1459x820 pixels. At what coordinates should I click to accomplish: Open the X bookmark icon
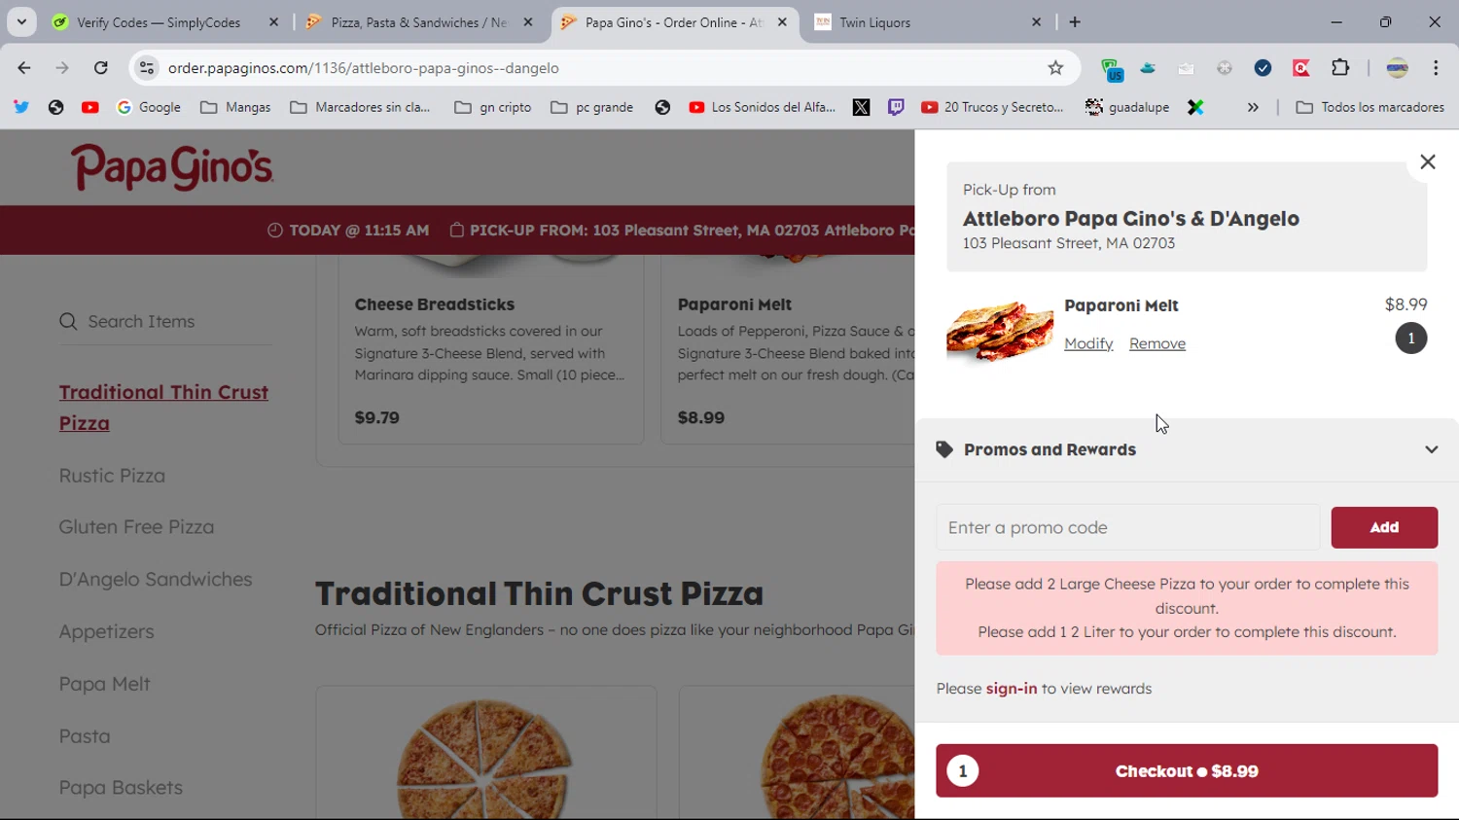pos(861,107)
